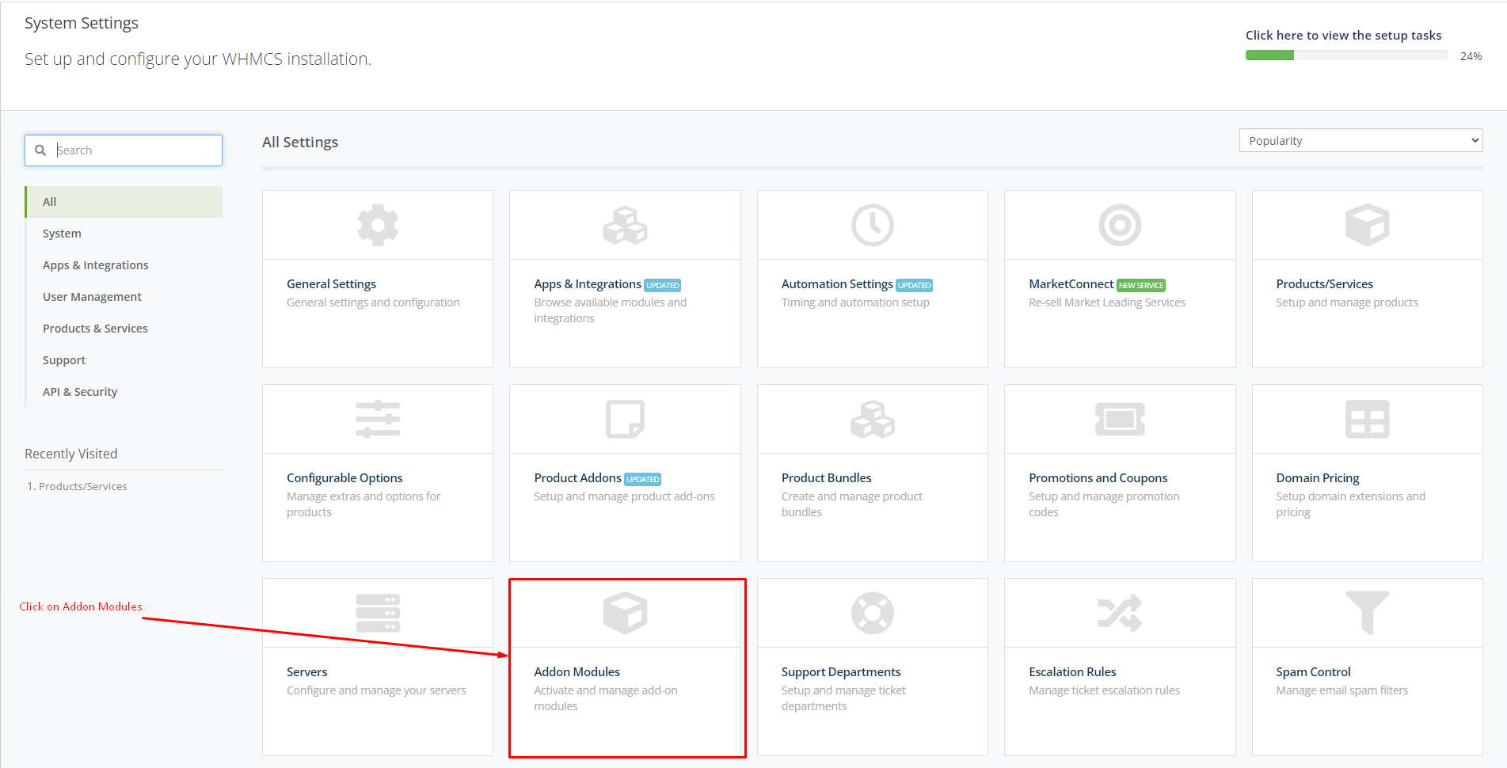Choose the User Management sidebar category
This screenshot has height=768, width=1507.
92,297
